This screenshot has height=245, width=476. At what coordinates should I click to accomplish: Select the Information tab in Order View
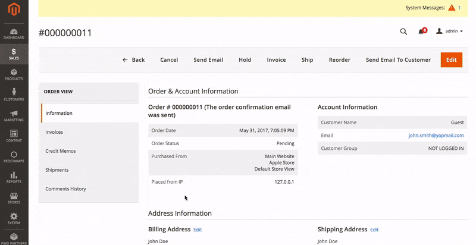[x=90, y=113]
